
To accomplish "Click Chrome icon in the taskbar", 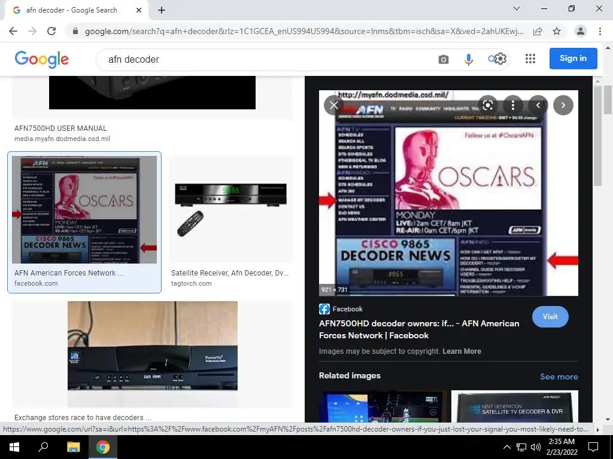I will coord(103,447).
